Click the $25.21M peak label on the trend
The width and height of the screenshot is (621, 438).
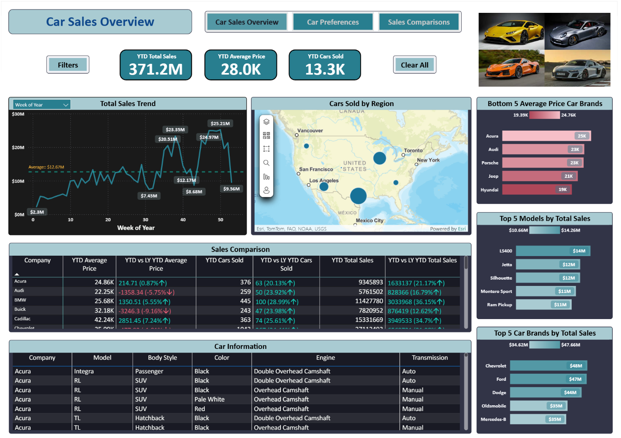click(220, 123)
